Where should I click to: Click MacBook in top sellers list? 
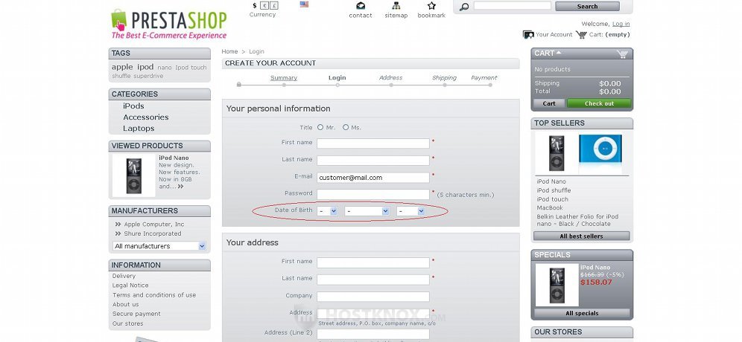(x=550, y=208)
